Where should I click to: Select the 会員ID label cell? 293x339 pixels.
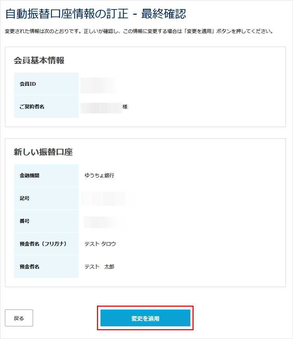pos(46,84)
